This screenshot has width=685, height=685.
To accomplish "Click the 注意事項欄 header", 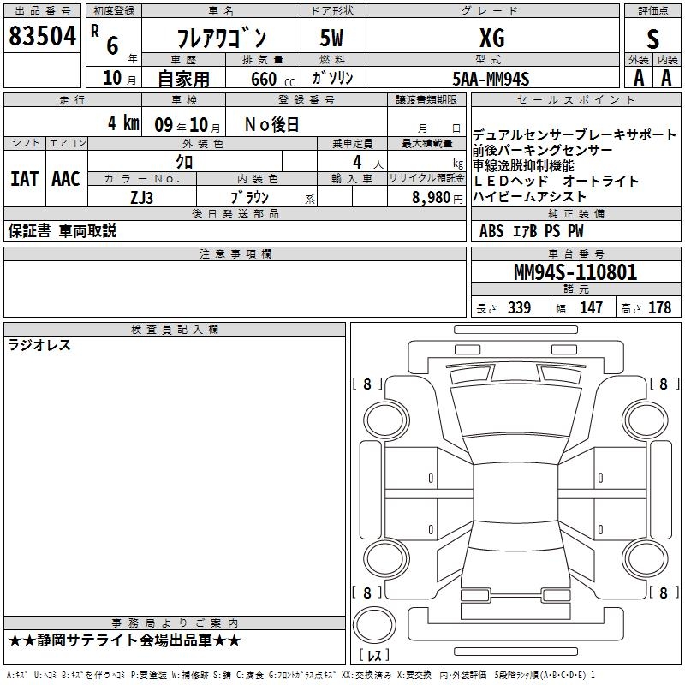I will pos(235,254).
